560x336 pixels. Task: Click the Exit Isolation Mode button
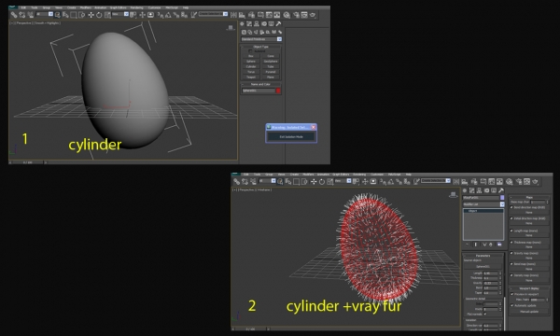(x=291, y=137)
